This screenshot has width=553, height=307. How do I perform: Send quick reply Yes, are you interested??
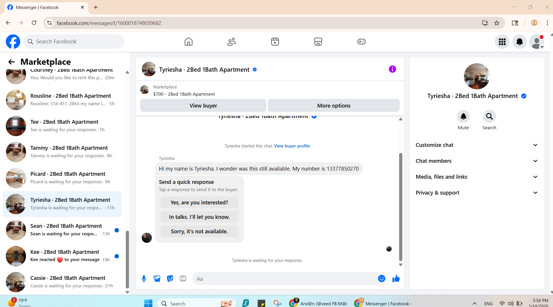pyautogui.click(x=199, y=203)
